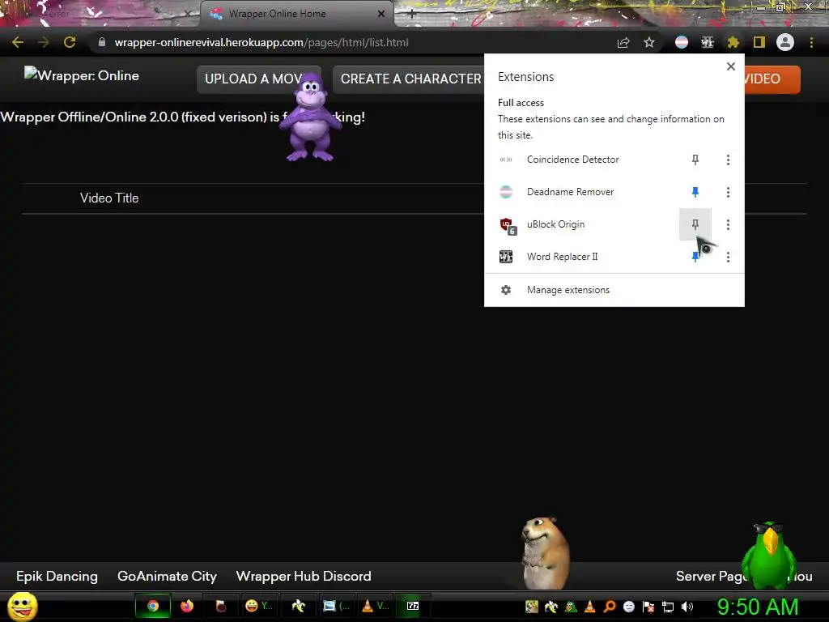This screenshot has width=829, height=622.
Task: Click the uBlock Origin shield icon
Action: click(508, 225)
